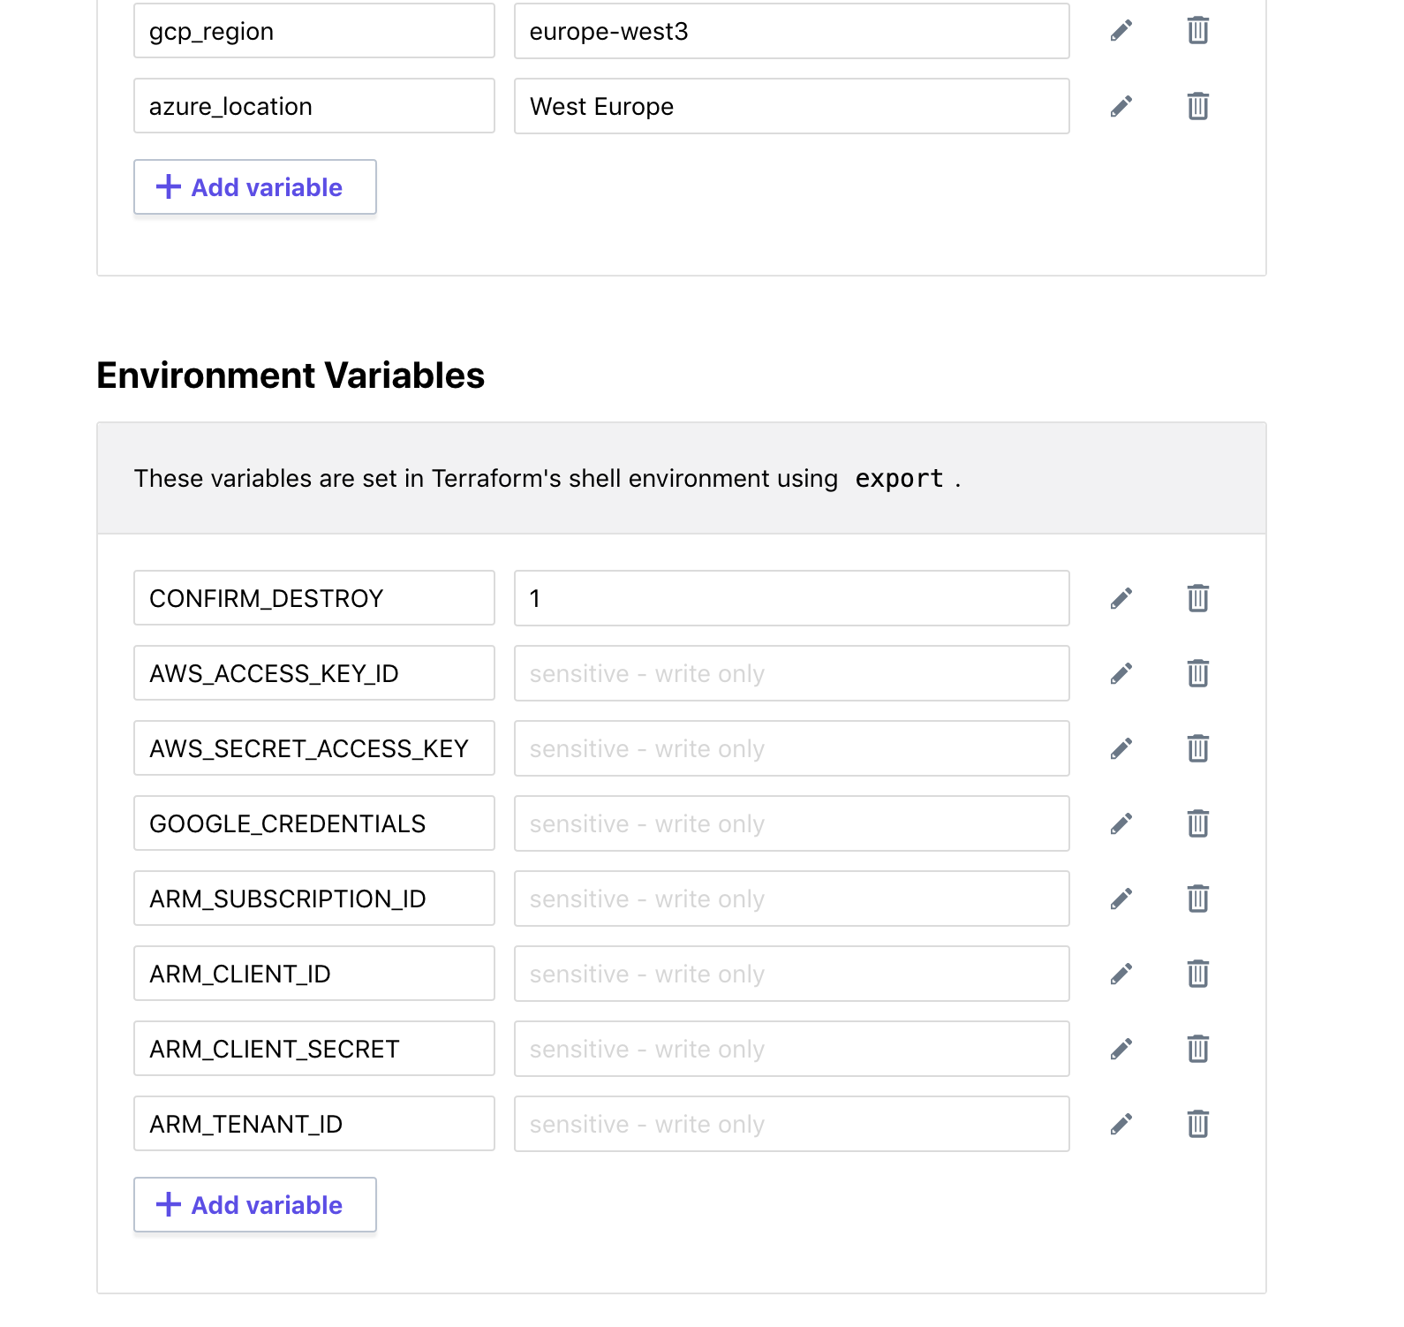Screen dimensions: 1404x1327
Task: Delete the gcp_region variable
Action: pos(1197,31)
